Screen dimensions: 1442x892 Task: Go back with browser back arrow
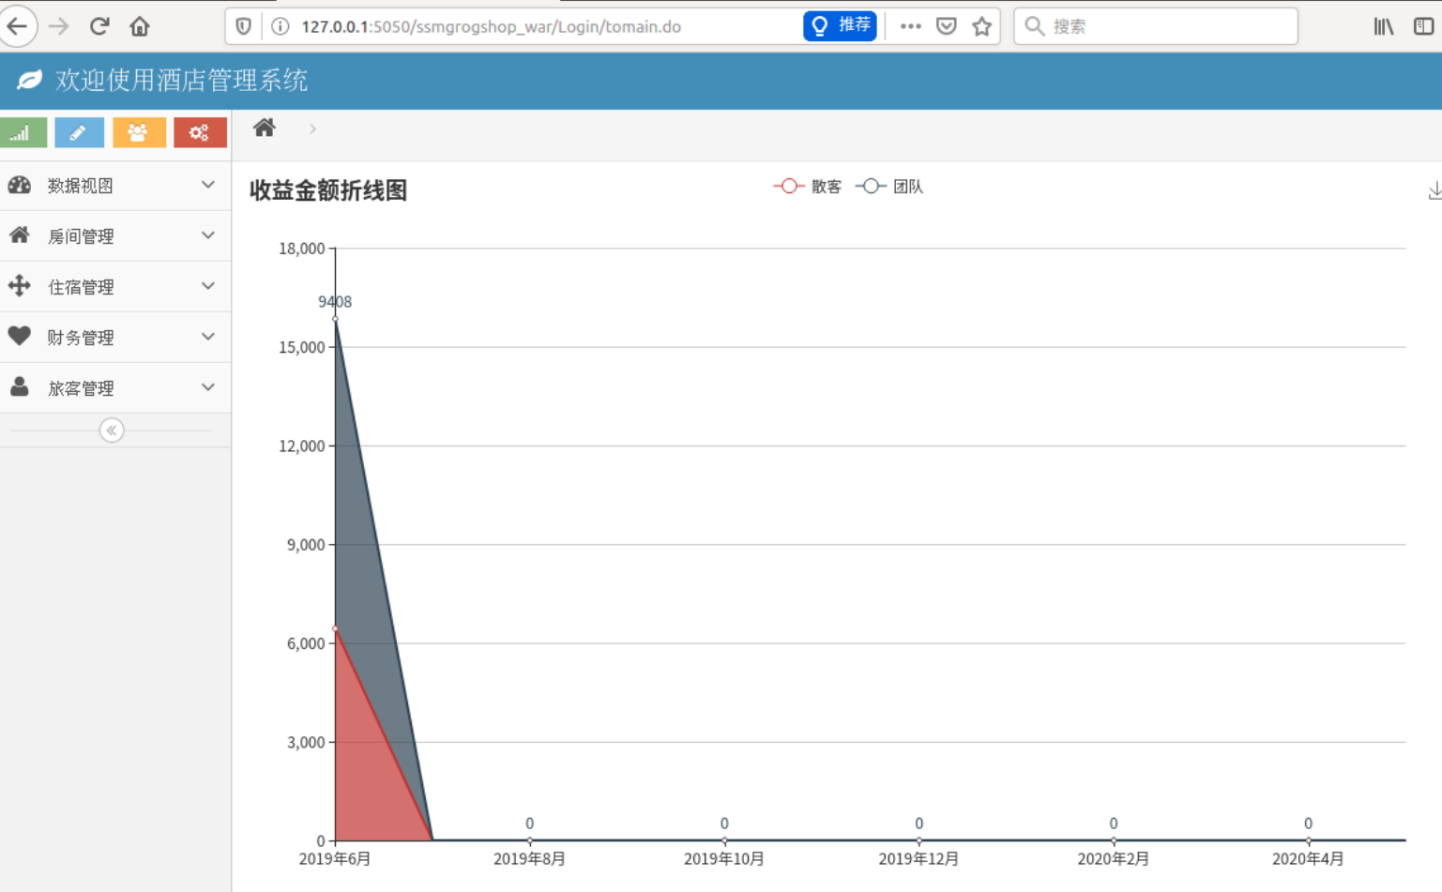coord(17,26)
